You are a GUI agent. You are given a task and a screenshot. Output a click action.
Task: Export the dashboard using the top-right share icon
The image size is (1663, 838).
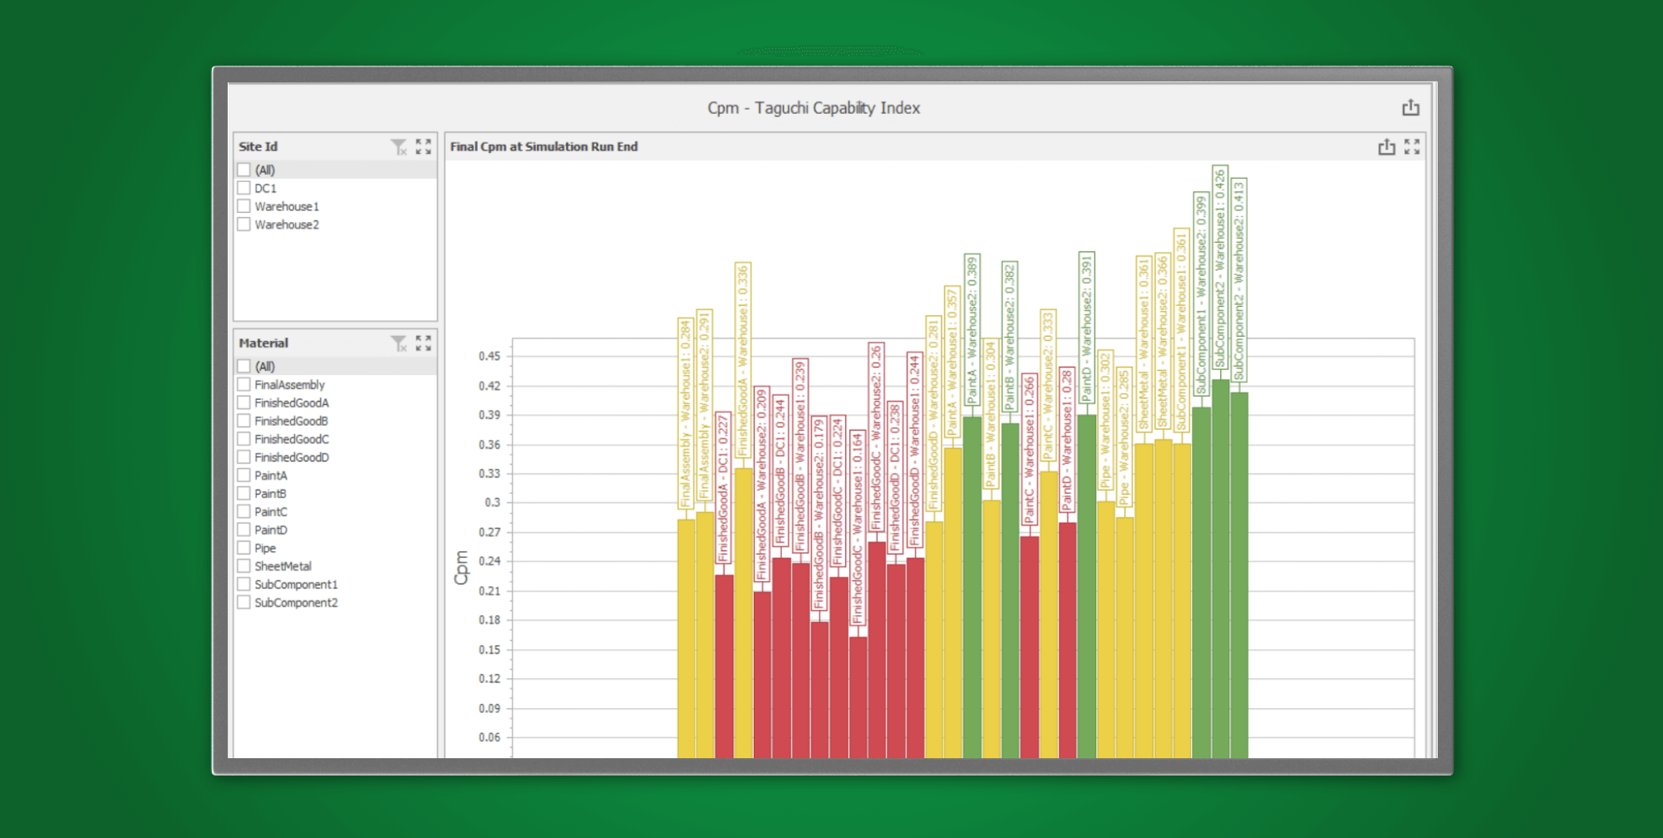click(x=1410, y=107)
